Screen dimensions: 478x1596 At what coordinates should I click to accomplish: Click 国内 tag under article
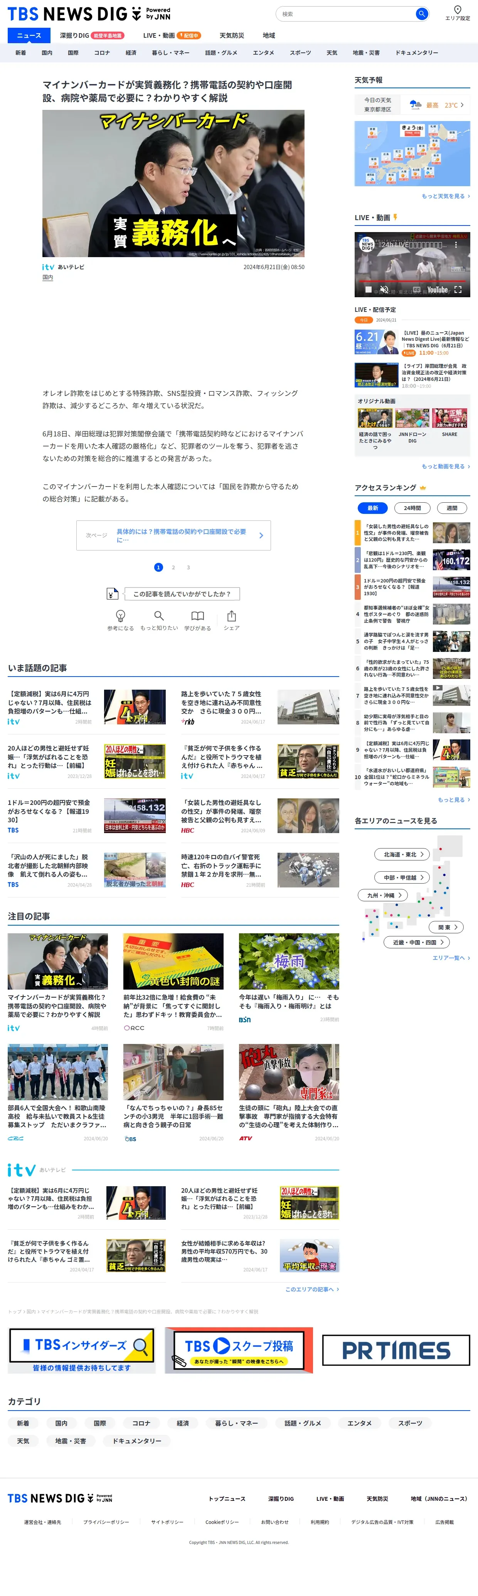48,277
